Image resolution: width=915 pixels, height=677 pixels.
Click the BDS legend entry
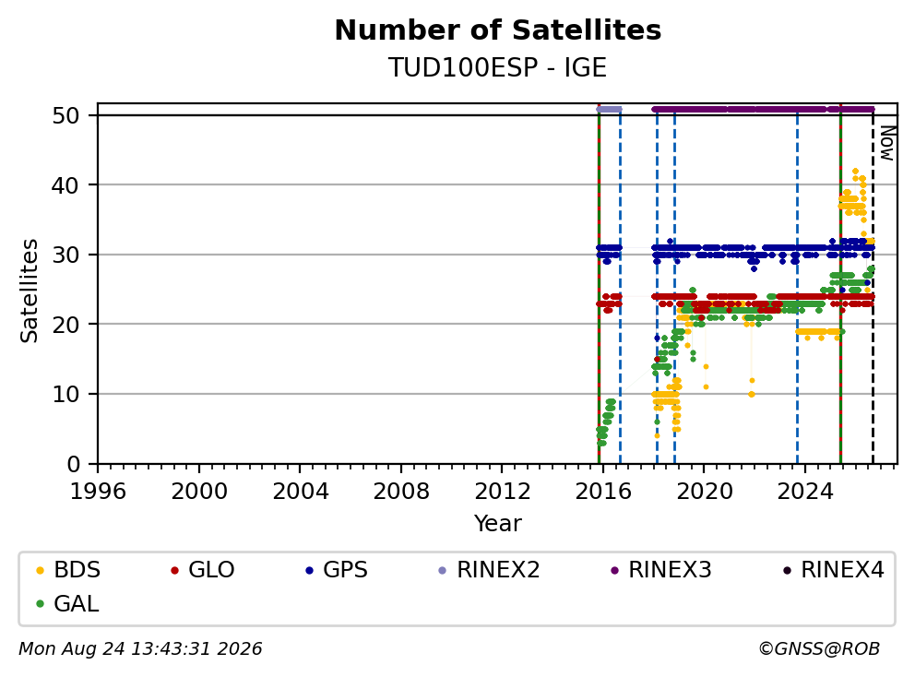pos(68,570)
